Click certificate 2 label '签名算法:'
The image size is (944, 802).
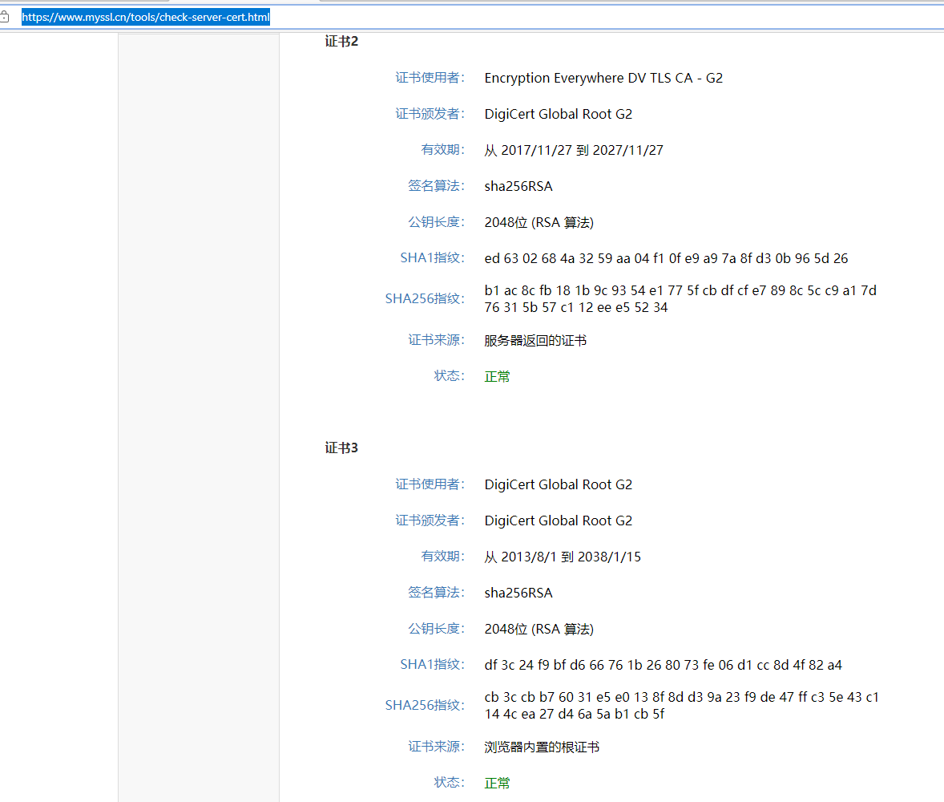click(x=437, y=185)
